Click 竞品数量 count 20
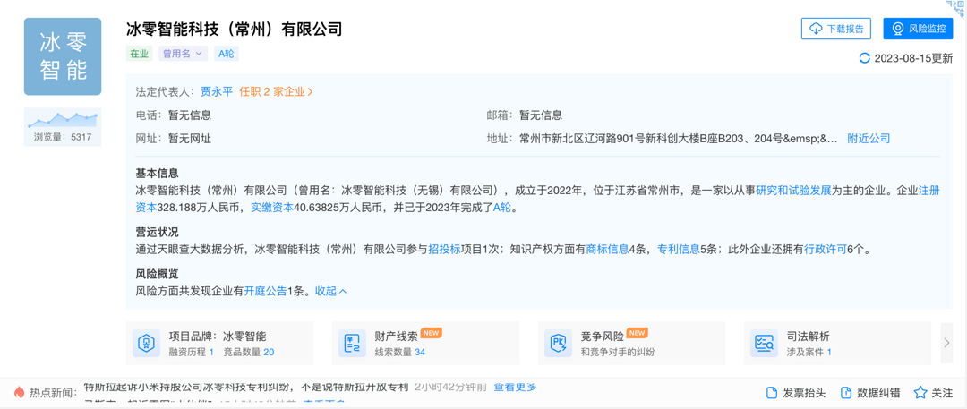 [269, 353]
